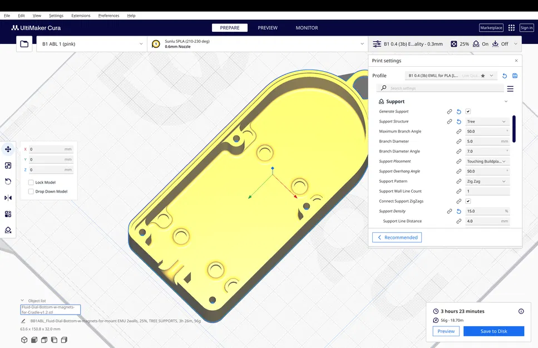Open the File menu
This screenshot has height=348, width=538.
(7, 16)
